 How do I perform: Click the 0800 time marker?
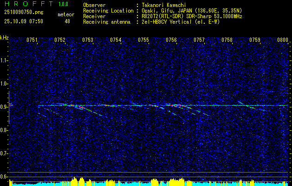pyautogui.click(x=283, y=40)
